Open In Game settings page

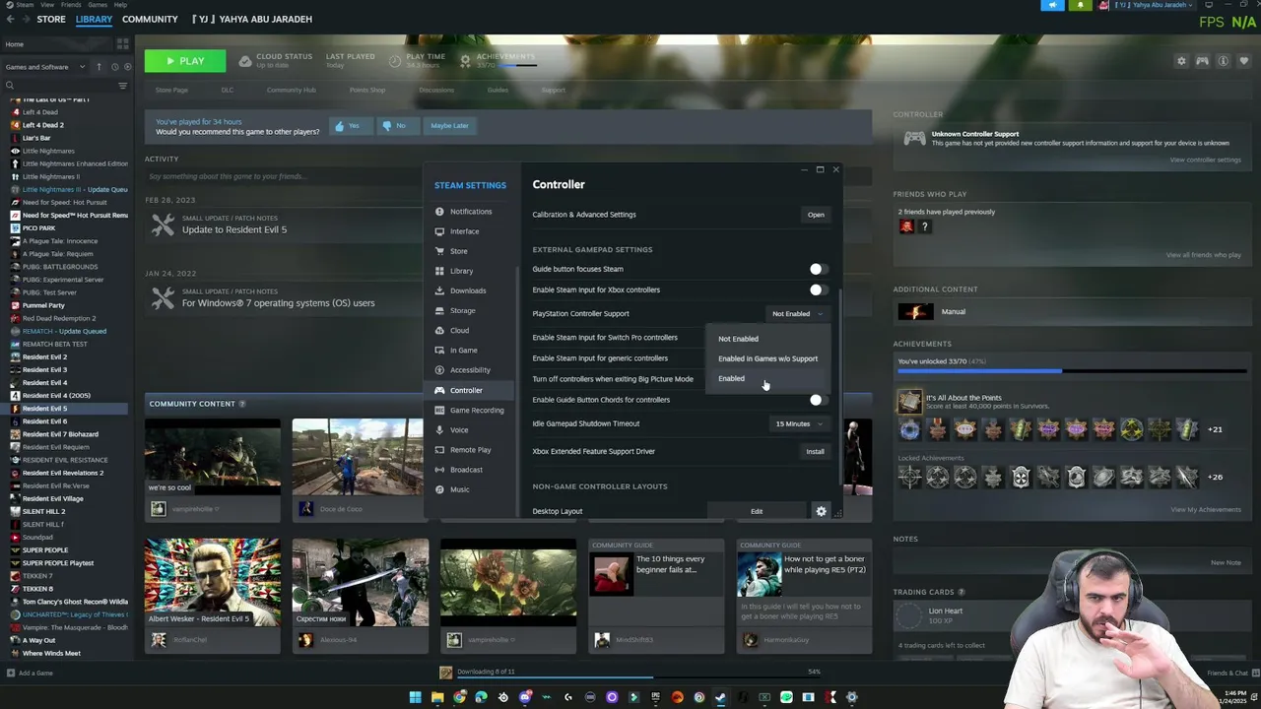point(463,351)
